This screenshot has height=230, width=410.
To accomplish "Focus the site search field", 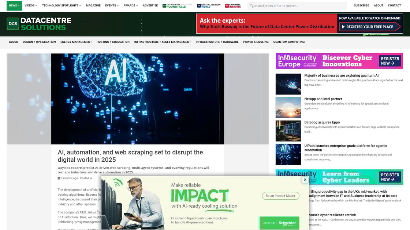I will [x=297, y=6].
